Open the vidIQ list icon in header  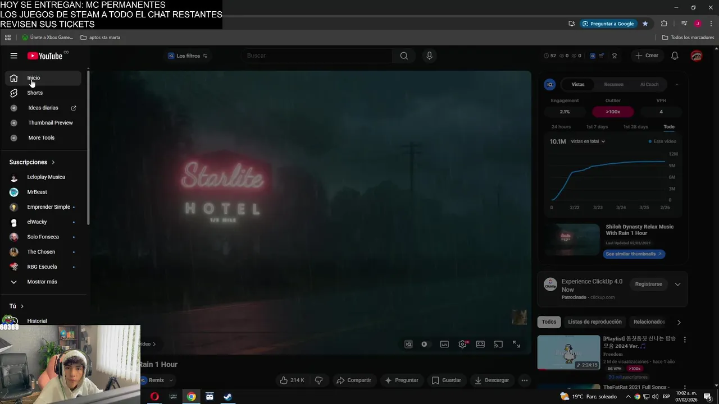[x=602, y=56]
